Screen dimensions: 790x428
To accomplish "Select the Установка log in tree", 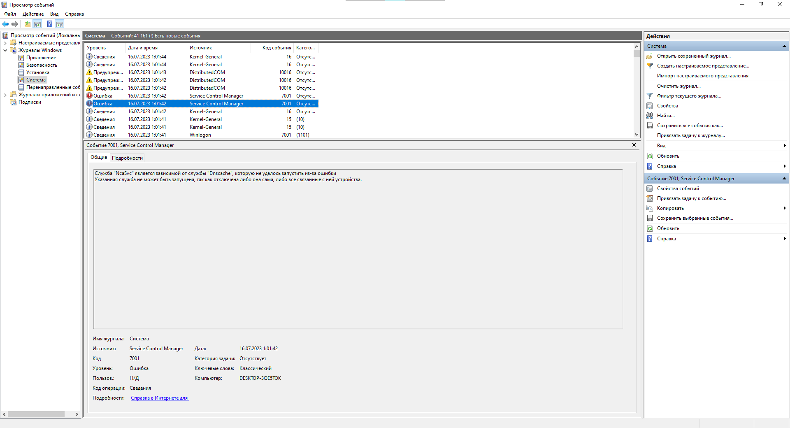I will coord(37,72).
